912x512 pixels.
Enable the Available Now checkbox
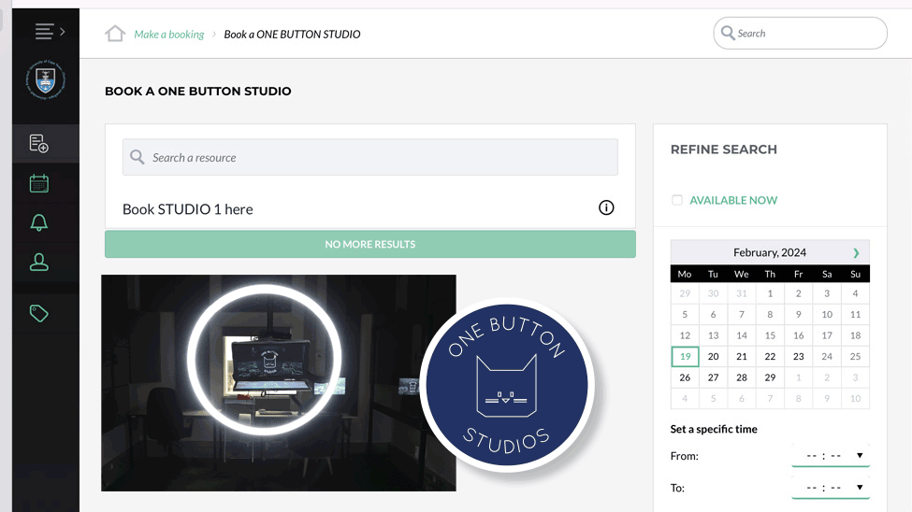(677, 200)
